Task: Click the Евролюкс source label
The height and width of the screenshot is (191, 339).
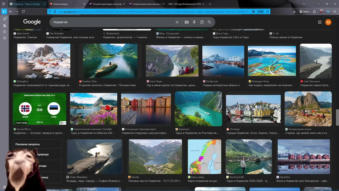Action: tap(184, 129)
